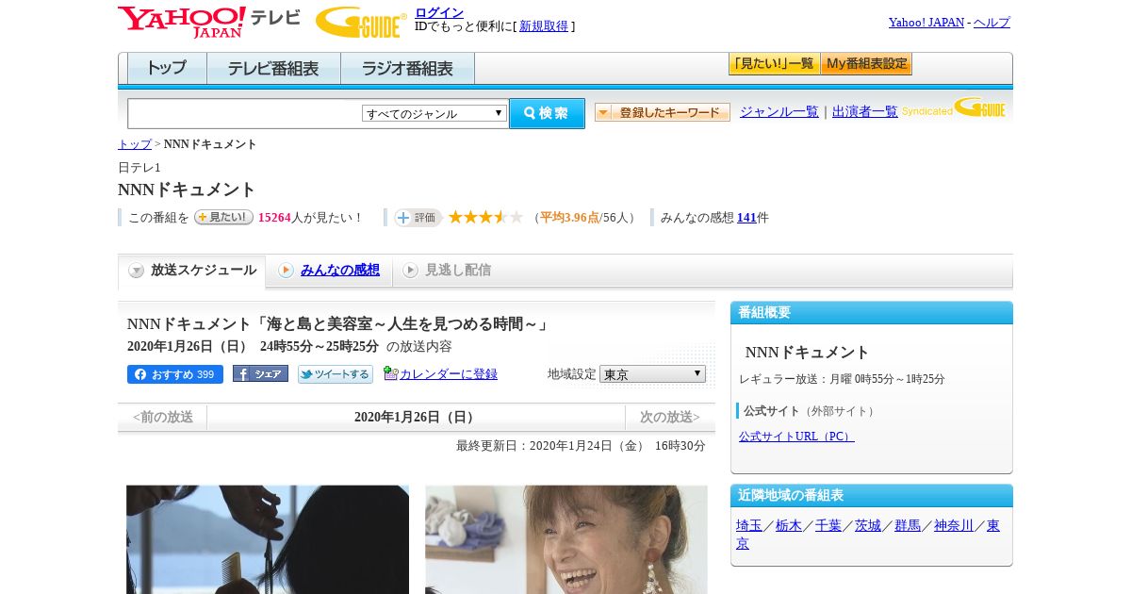Click the 近隣地域の番組表 panel header

[x=872, y=496]
